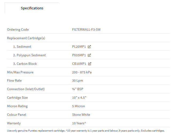Image resolution: width=177 pixels, height=135 pixels.
Task: Click the Ordering Code row label
Action: pos(18,30)
